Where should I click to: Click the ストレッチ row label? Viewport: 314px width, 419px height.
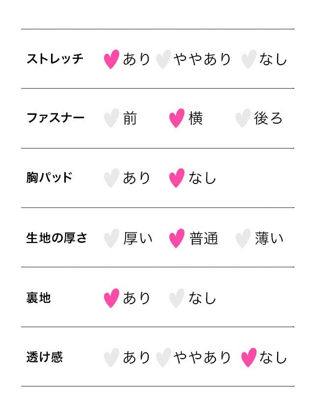55,59
